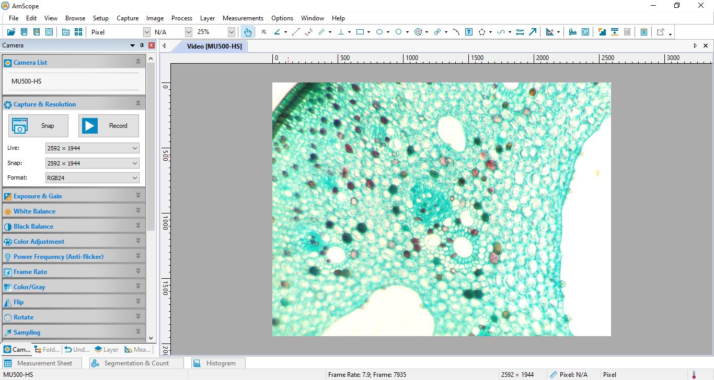
Task: Choose the Angle measurement tool
Action: click(x=278, y=32)
